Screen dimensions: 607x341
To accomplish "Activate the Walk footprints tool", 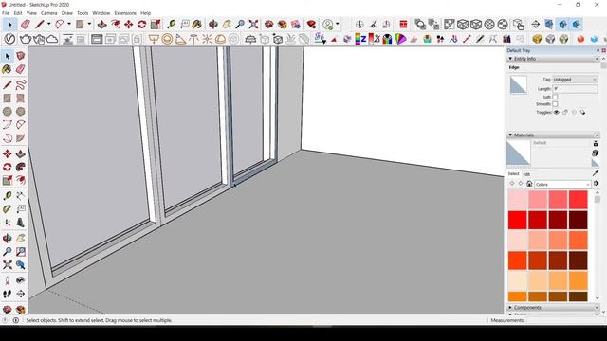I will pos(7,294).
